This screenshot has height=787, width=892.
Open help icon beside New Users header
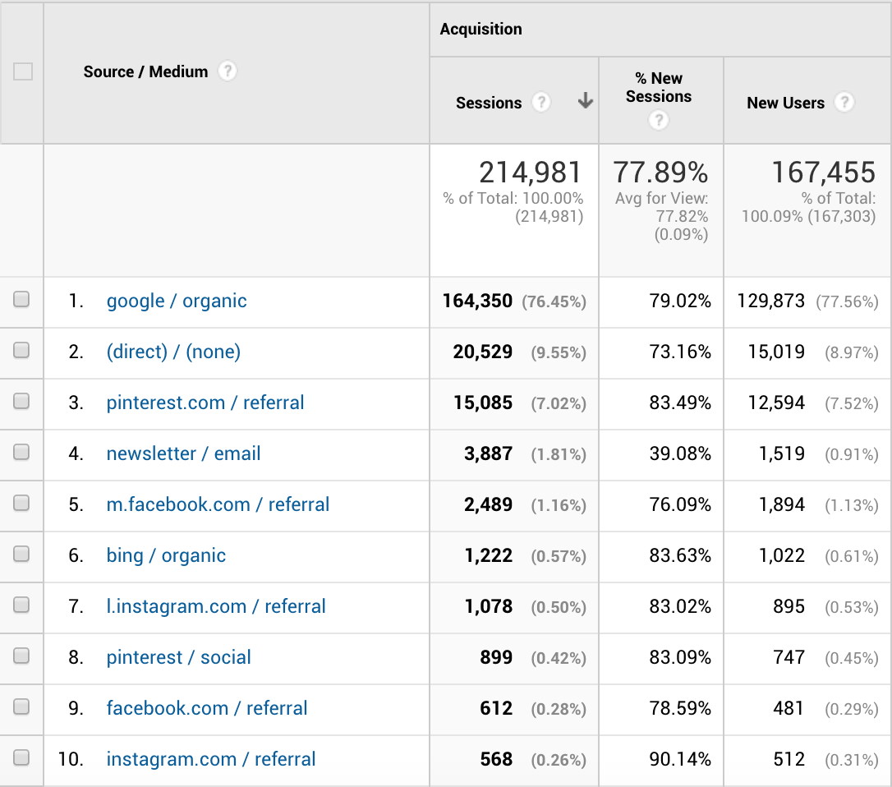tap(844, 103)
